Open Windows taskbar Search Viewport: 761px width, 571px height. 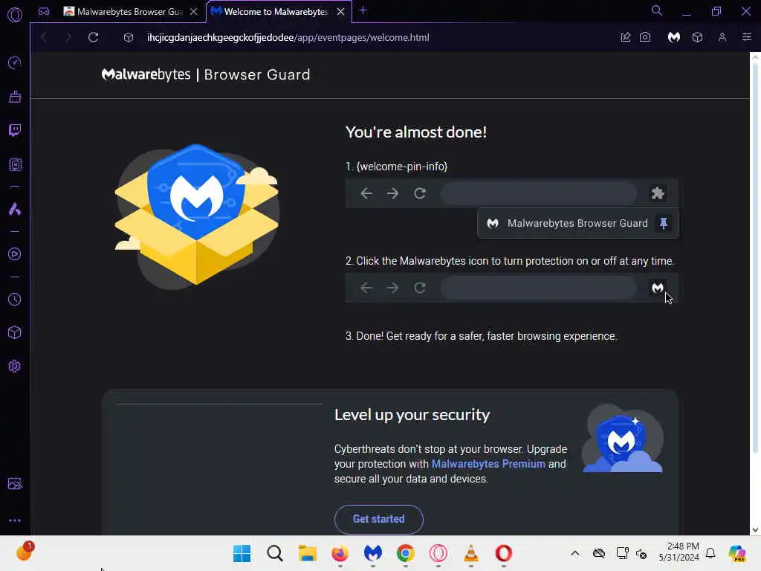coord(275,553)
